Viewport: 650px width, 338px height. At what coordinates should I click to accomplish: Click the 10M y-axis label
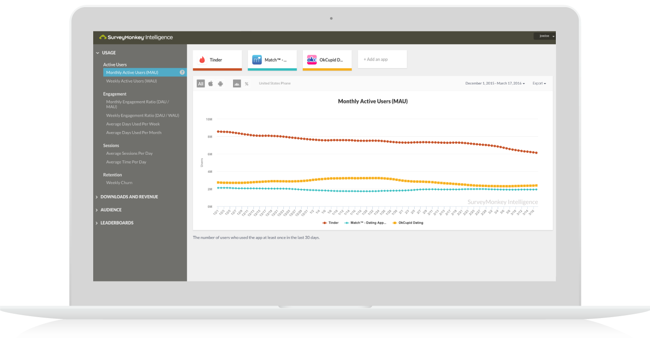(209, 119)
